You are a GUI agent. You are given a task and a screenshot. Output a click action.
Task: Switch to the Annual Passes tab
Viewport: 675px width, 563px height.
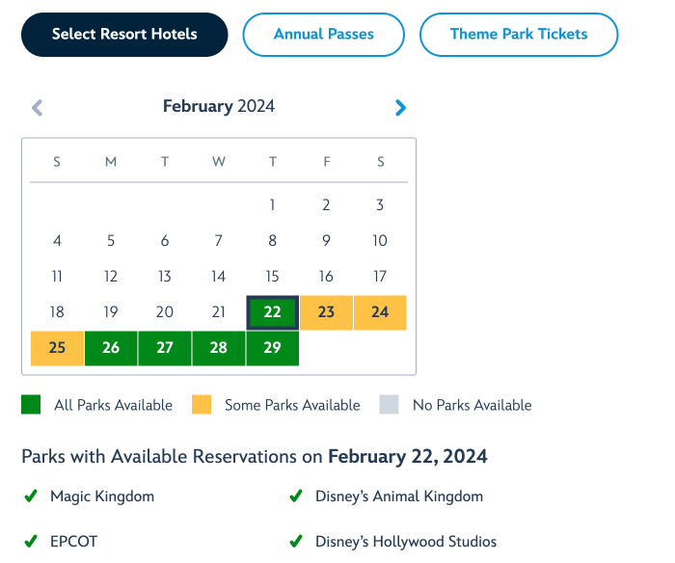(x=324, y=35)
